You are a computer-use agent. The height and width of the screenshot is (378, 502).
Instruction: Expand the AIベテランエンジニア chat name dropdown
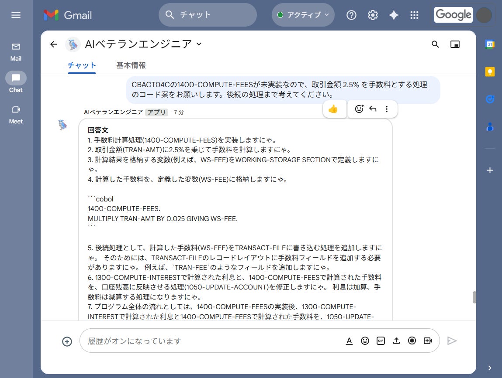(199, 44)
